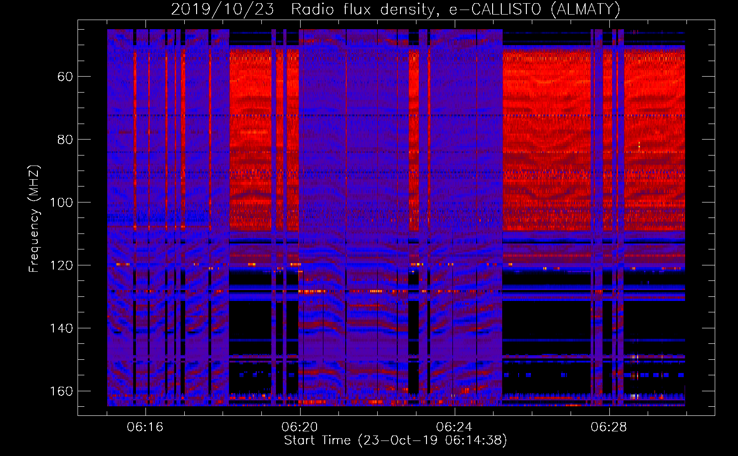This screenshot has width=738, height=456.
Task: Click the frequency tick label '100'
Action: 61,202
